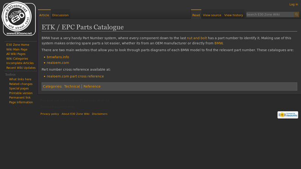Open the Privacy policy link
Screen dimensions: 301x169
(50, 114)
